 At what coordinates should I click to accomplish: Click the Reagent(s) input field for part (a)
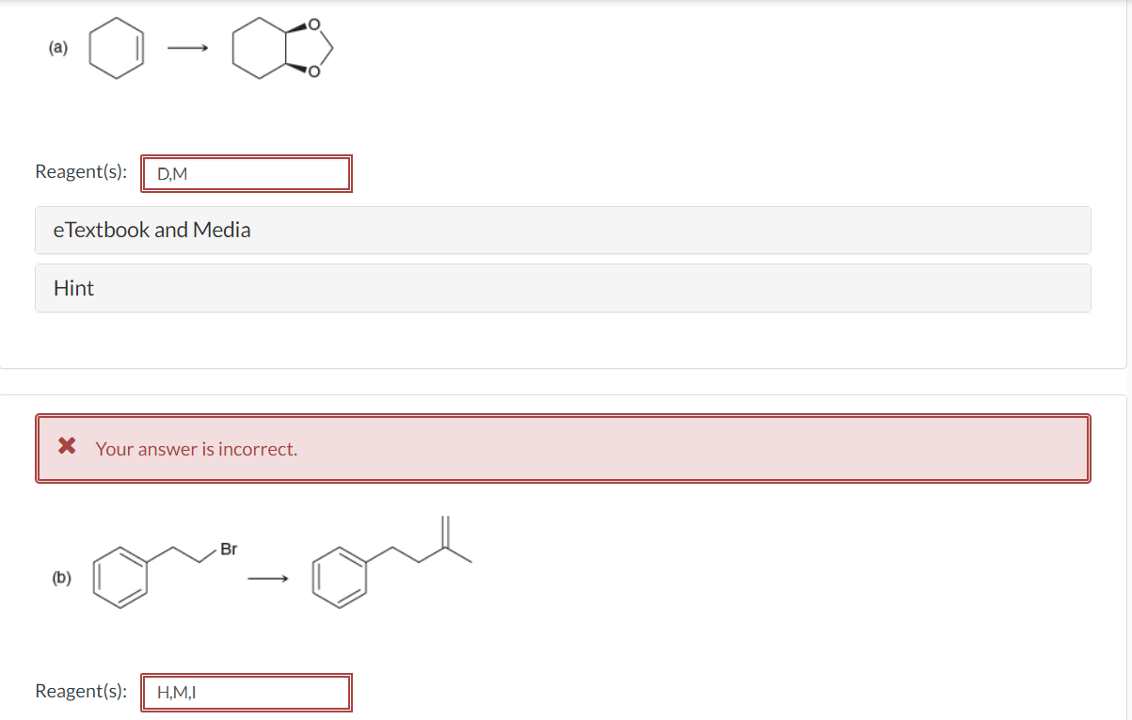pos(247,173)
